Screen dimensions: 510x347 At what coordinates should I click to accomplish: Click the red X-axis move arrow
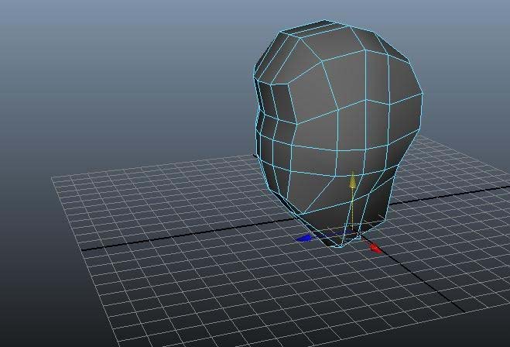coord(376,248)
